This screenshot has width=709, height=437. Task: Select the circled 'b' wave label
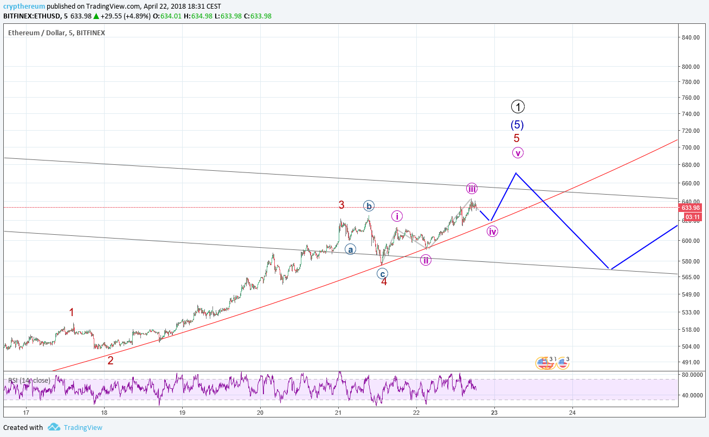pyautogui.click(x=369, y=206)
